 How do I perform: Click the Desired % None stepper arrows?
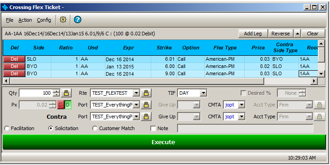click(302, 93)
